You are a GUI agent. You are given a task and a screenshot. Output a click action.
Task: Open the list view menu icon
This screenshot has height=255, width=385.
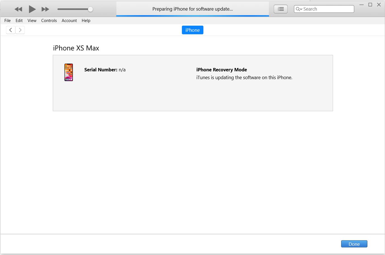click(281, 9)
